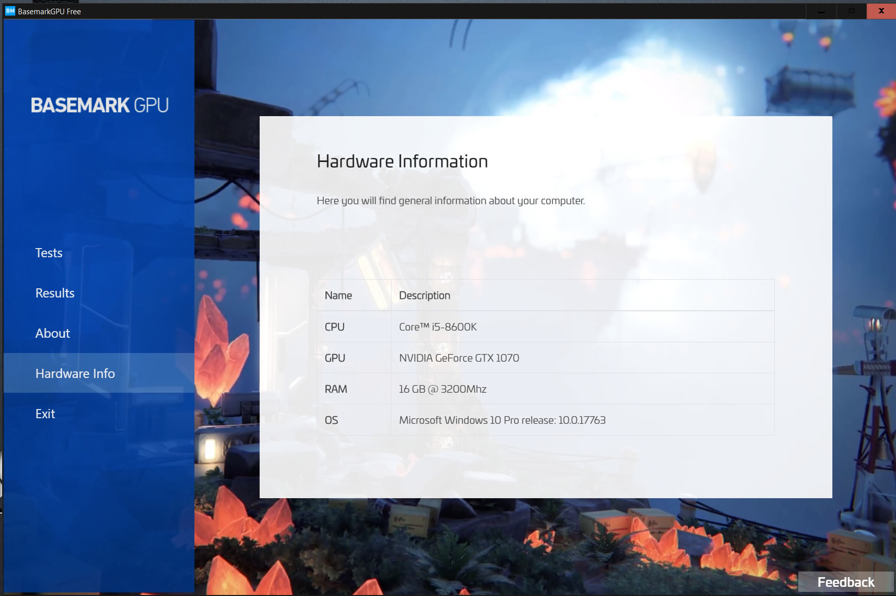Click the BasemarkGPU title bar app icon
The image size is (896, 596).
coord(10,11)
